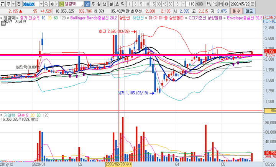Click the 최고 2,695 (03/09) label
The height and width of the screenshot is (167, 276).
tap(114, 31)
